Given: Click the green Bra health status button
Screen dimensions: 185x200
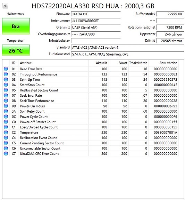Looking at the screenshot, I should 16,26.
